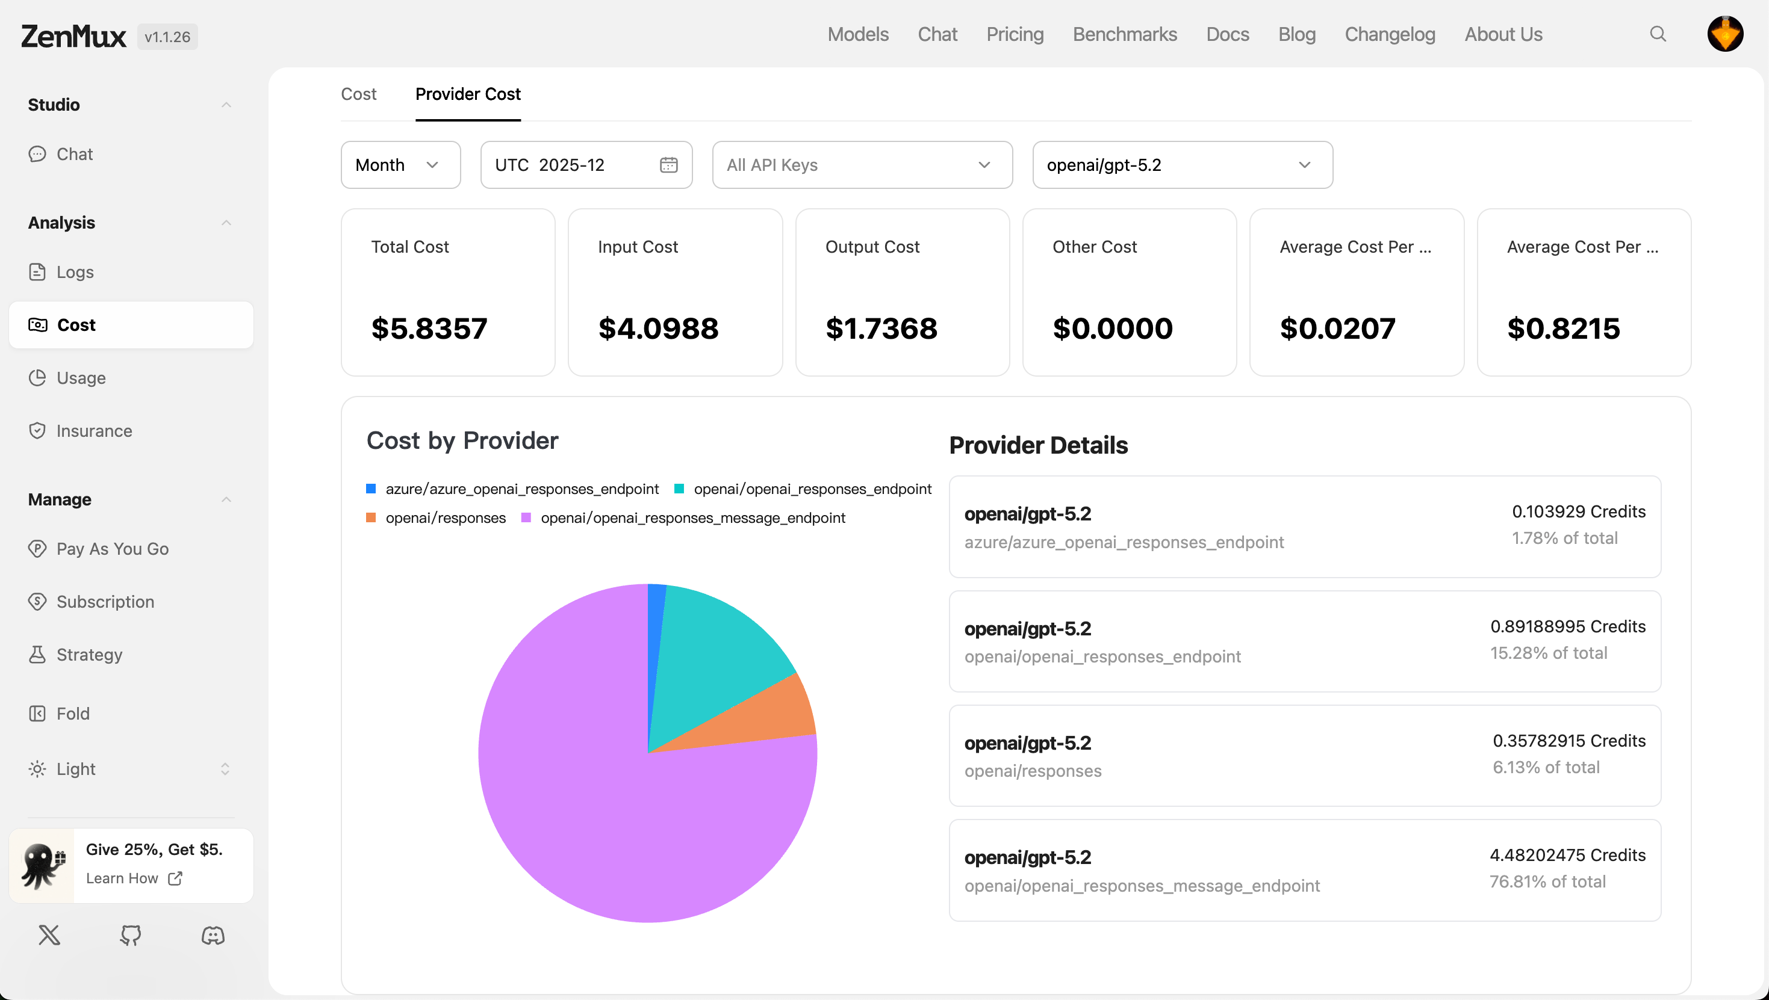Viewport: 1769px width, 1000px height.
Task: Switch to the Cost tab
Action: pyautogui.click(x=358, y=94)
